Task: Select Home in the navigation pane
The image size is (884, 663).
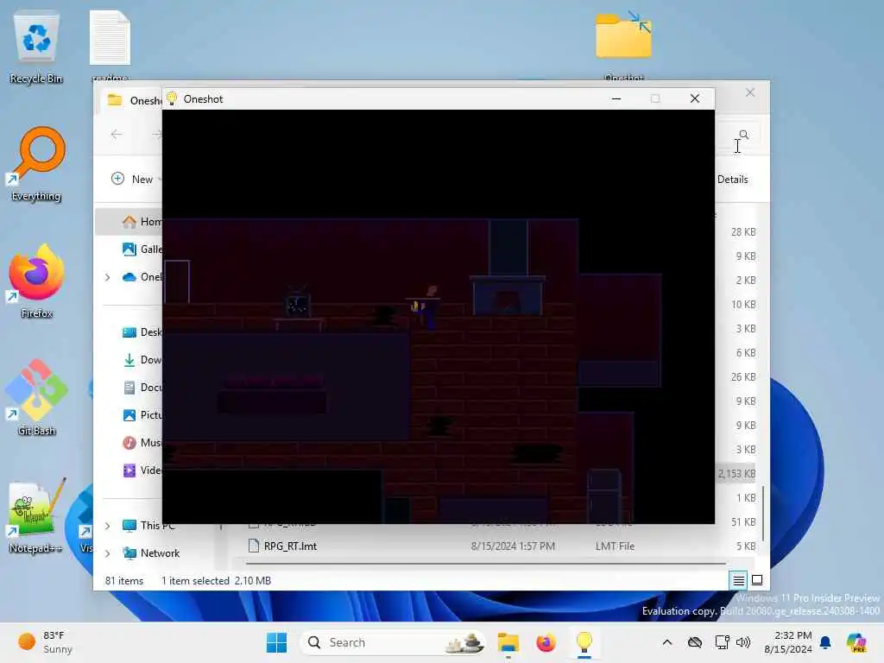Action: 129,222
